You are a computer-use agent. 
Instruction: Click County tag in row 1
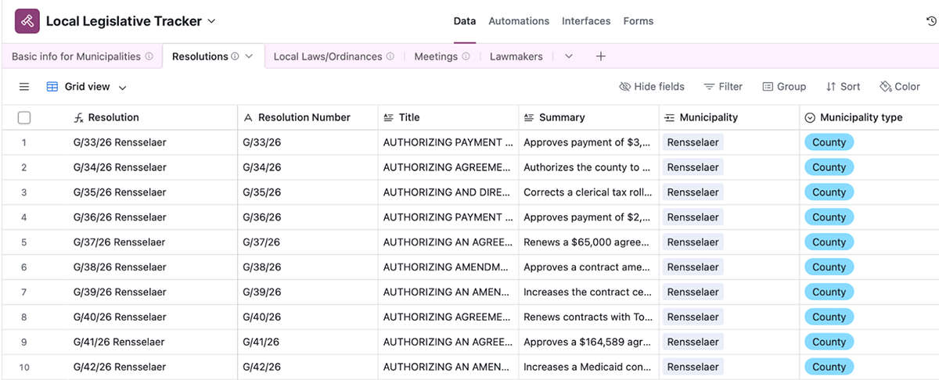click(x=829, y=142)
